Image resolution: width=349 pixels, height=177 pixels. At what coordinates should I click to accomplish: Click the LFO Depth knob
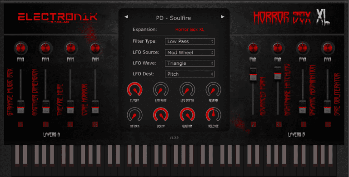coord(187,90)
